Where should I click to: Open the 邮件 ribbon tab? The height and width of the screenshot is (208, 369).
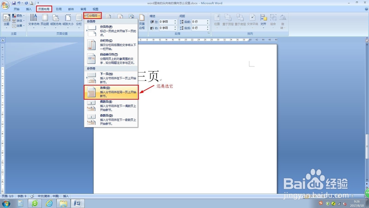[71, 9]
